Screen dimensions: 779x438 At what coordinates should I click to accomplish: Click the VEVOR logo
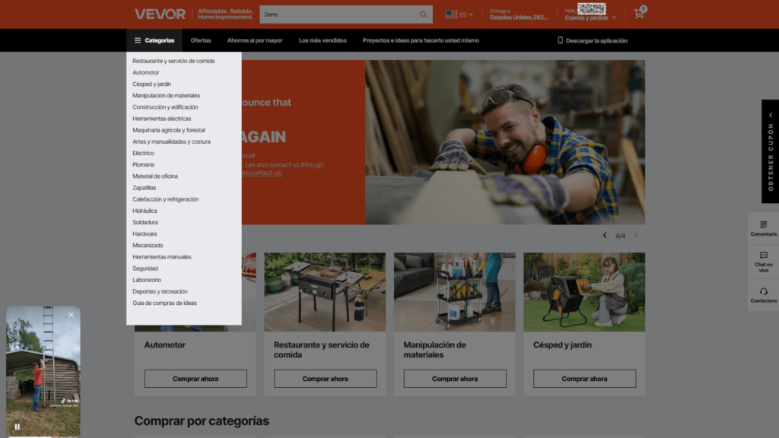pos(160,14)
